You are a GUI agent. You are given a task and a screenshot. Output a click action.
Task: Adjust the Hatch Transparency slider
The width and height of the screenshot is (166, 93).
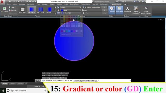94,7
